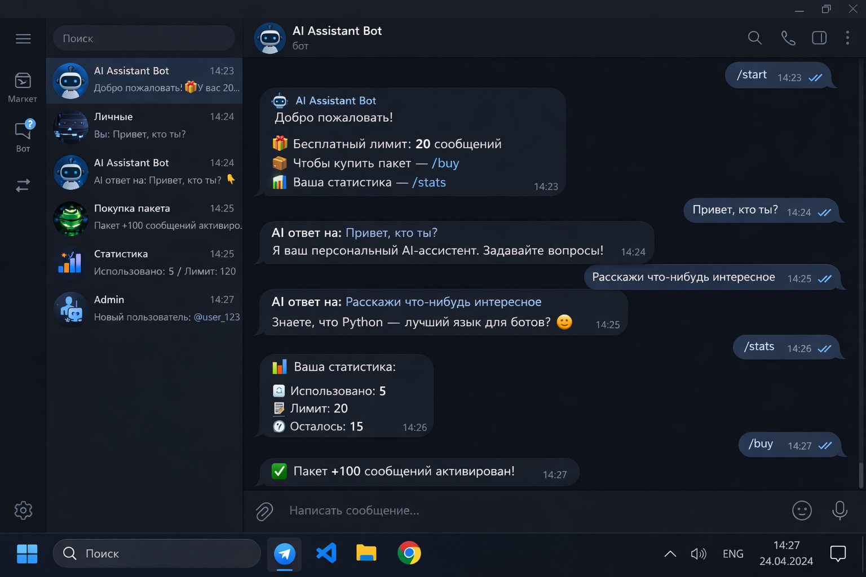This screenshot has width=866, height=577.
Task: Open the emoji picker
Action: pos(802,511)
